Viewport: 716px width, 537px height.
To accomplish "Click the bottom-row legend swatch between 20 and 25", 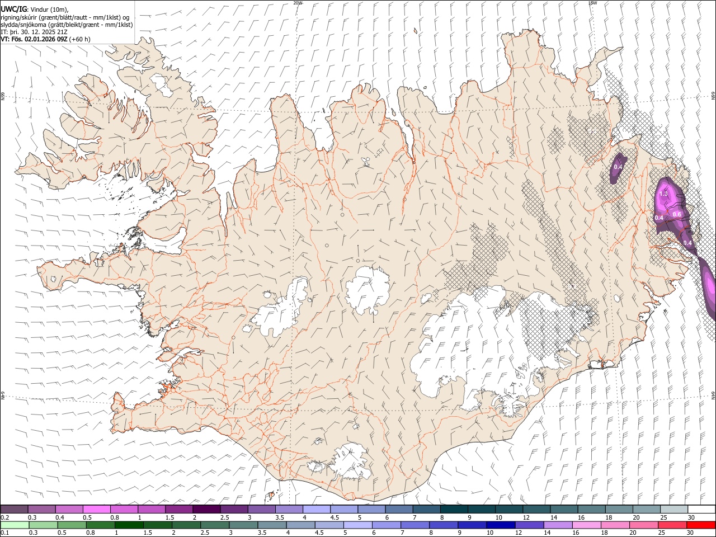I will click(x=643, y=525).
